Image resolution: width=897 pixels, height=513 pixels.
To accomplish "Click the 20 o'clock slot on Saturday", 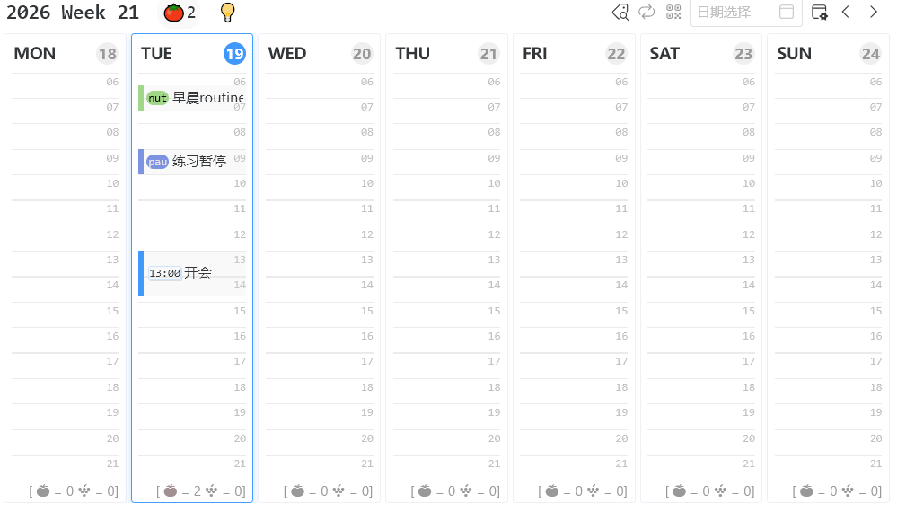I will point(701,443).
